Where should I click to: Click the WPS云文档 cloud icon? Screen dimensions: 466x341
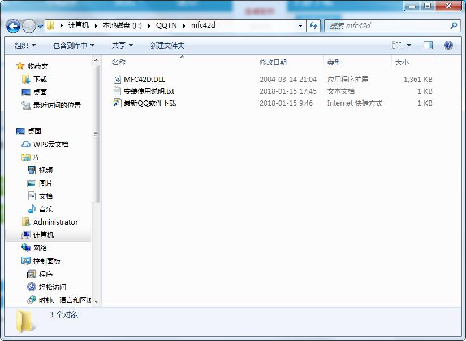26,144
